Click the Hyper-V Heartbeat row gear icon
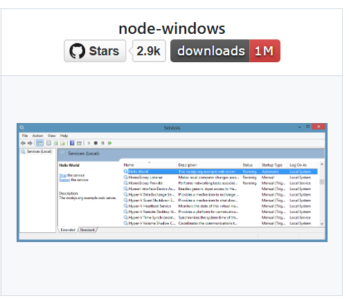Viewport: 349px width, 307px height. tap(125, 206)
